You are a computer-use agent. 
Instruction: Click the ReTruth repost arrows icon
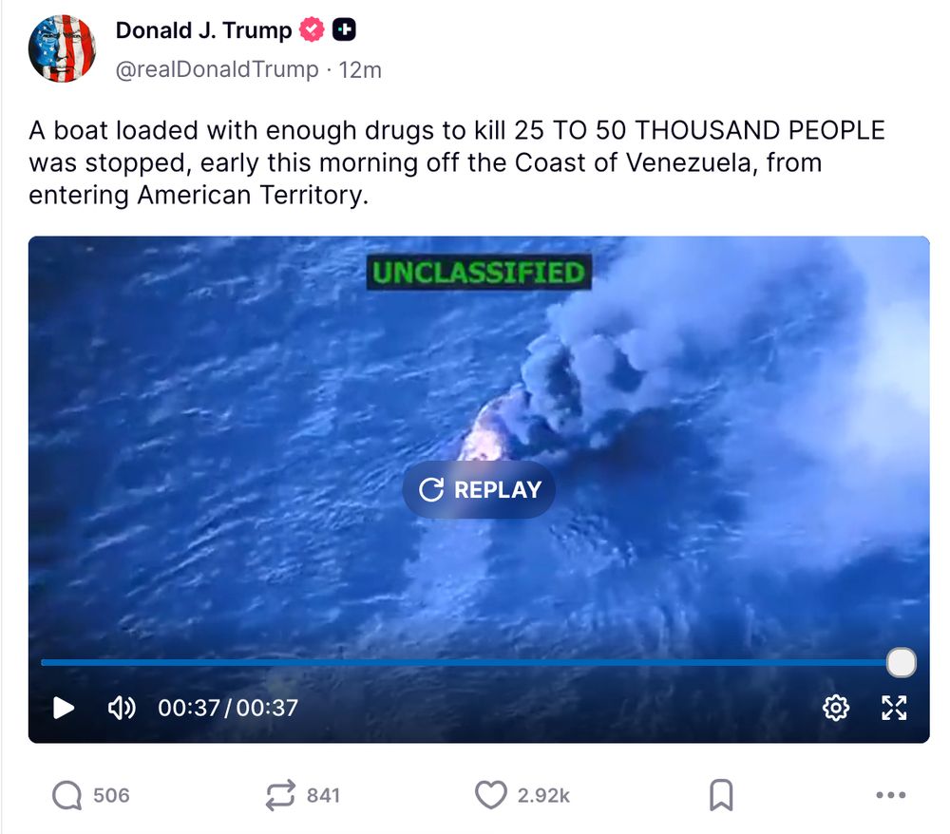[280, 795]
